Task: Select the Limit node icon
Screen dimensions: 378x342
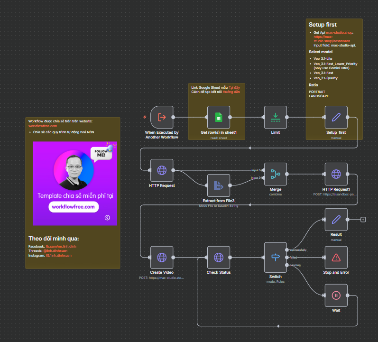Action: tap(276, 117)
